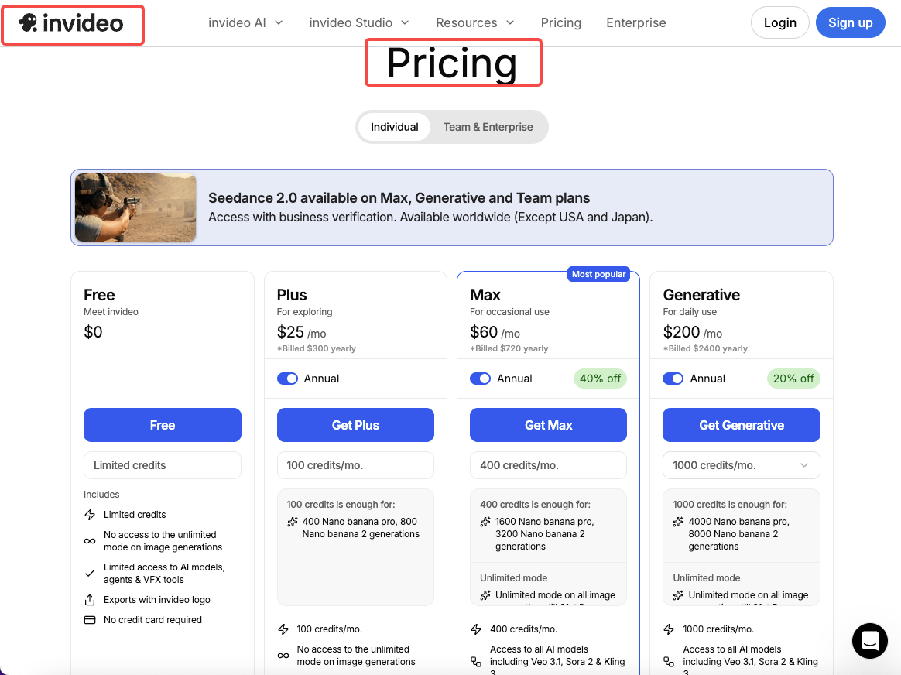The width and height of the screenshot is (901, 675).
Task: Toggle Annual billing on Generative plan
Action: pyautogui.click(x=673, y=379)
